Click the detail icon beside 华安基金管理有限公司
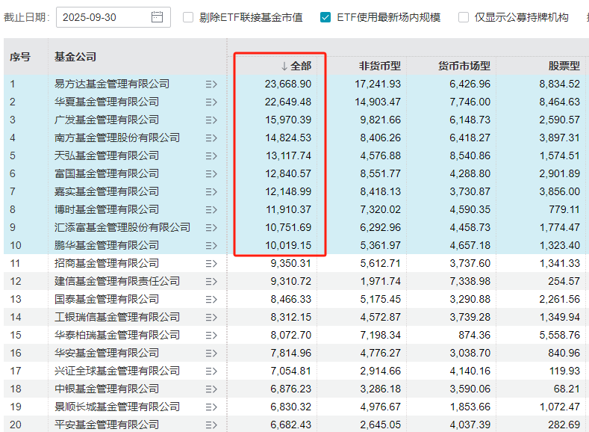Image resolution: width=589 pixels, height=432 pixels. pos(211,353)
